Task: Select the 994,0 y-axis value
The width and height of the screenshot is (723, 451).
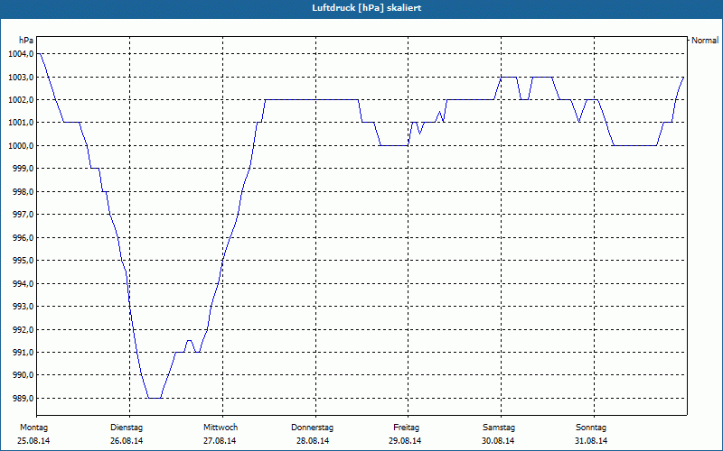Action: click(x=23, y=283)
